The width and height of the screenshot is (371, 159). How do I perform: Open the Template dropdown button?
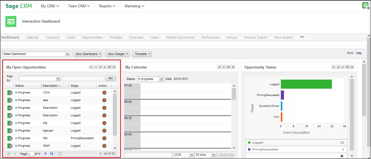[142, 54]
